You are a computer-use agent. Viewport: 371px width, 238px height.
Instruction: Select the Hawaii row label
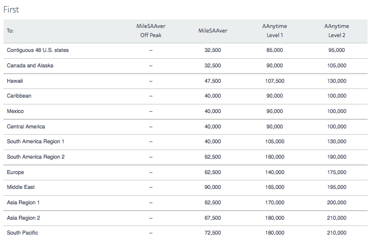pyautogui.click(x=15, y=81)
